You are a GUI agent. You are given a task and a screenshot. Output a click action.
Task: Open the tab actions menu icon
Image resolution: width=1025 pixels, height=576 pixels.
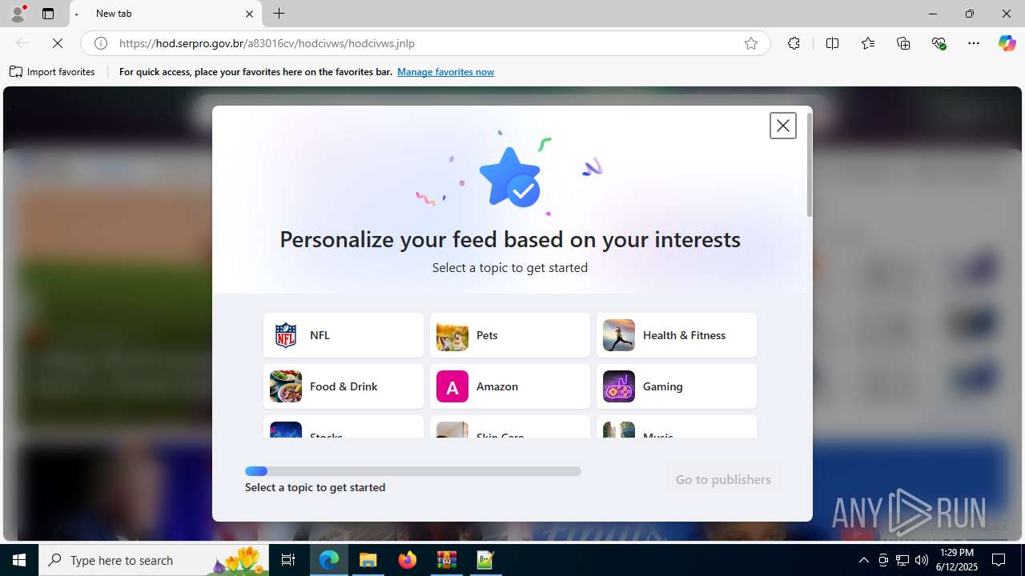click(48, 14)
